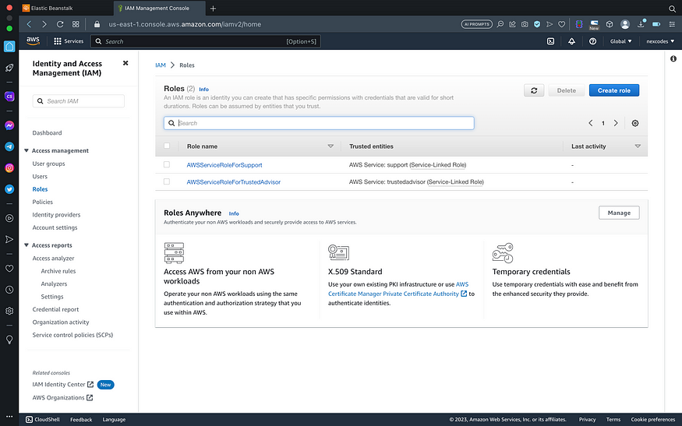Sort by Last activity arrow
The height and width of the screenshot is (426, 682).
pos(638,146)
